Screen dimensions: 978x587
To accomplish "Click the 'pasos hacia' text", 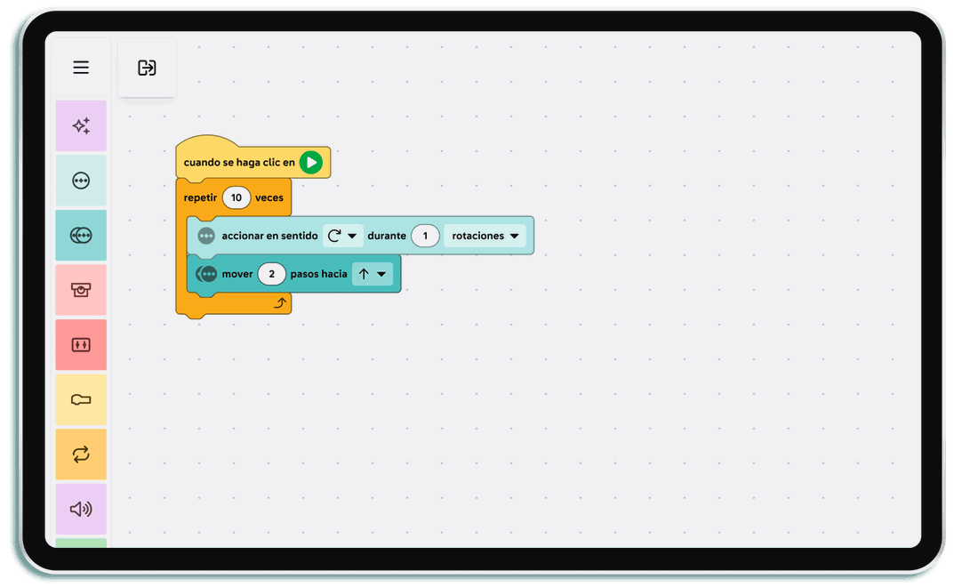I will pos(318,274).
